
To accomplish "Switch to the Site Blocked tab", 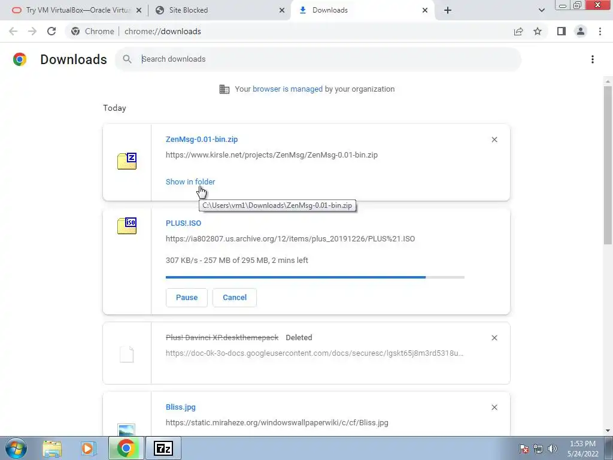I will [x=220, y=11].
